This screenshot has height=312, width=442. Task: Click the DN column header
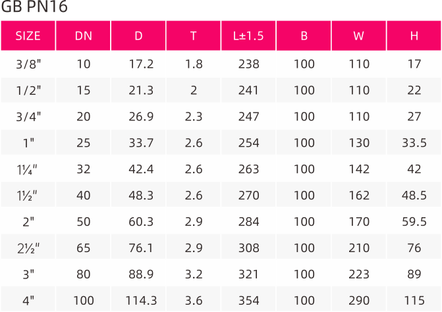pyautogui.click(x=83, y=36)
